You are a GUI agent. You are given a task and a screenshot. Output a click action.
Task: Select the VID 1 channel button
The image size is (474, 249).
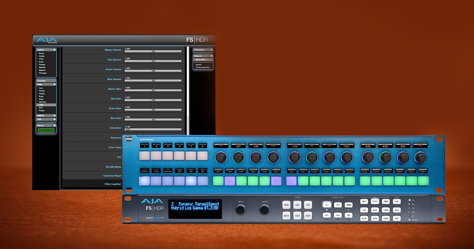point(327,205)
